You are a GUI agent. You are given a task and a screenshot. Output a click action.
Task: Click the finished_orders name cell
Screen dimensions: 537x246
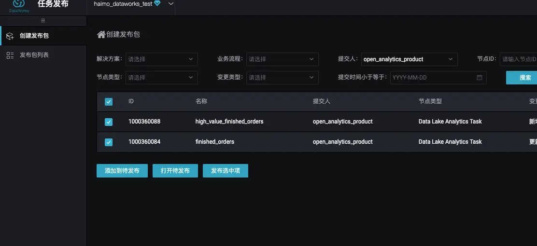(215, 142)
